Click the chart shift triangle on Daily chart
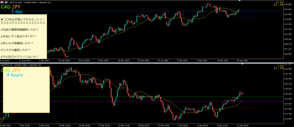Viewport: 294px width, 127px height. (240, 1)
